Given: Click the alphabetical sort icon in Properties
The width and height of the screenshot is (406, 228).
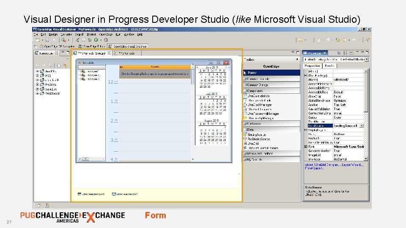Looking at the screenshot, I should [x=345, y=53].
